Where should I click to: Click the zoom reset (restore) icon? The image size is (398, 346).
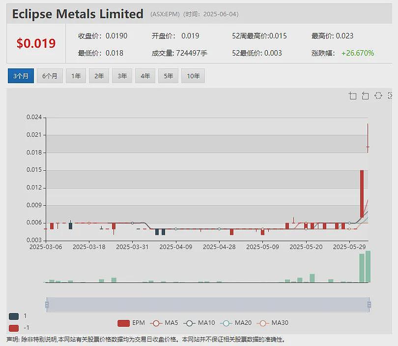click(365, 95)
